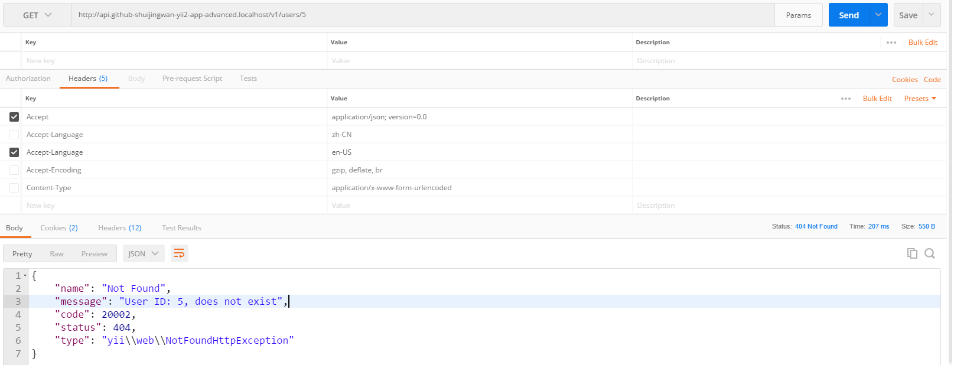Image resolution: width=954 pixels, height=365 pixels.
Task: Uncheck the Accept header checkbox
Action: [x=14, y=117]
